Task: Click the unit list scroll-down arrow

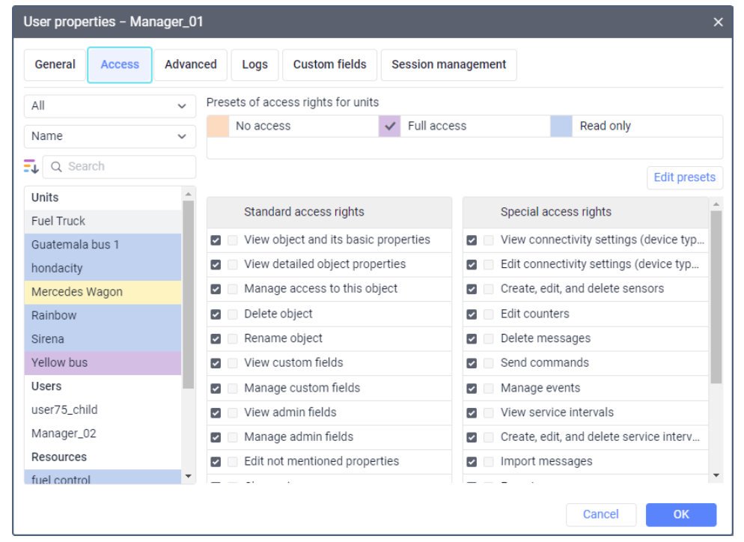Action: point(188,476)
